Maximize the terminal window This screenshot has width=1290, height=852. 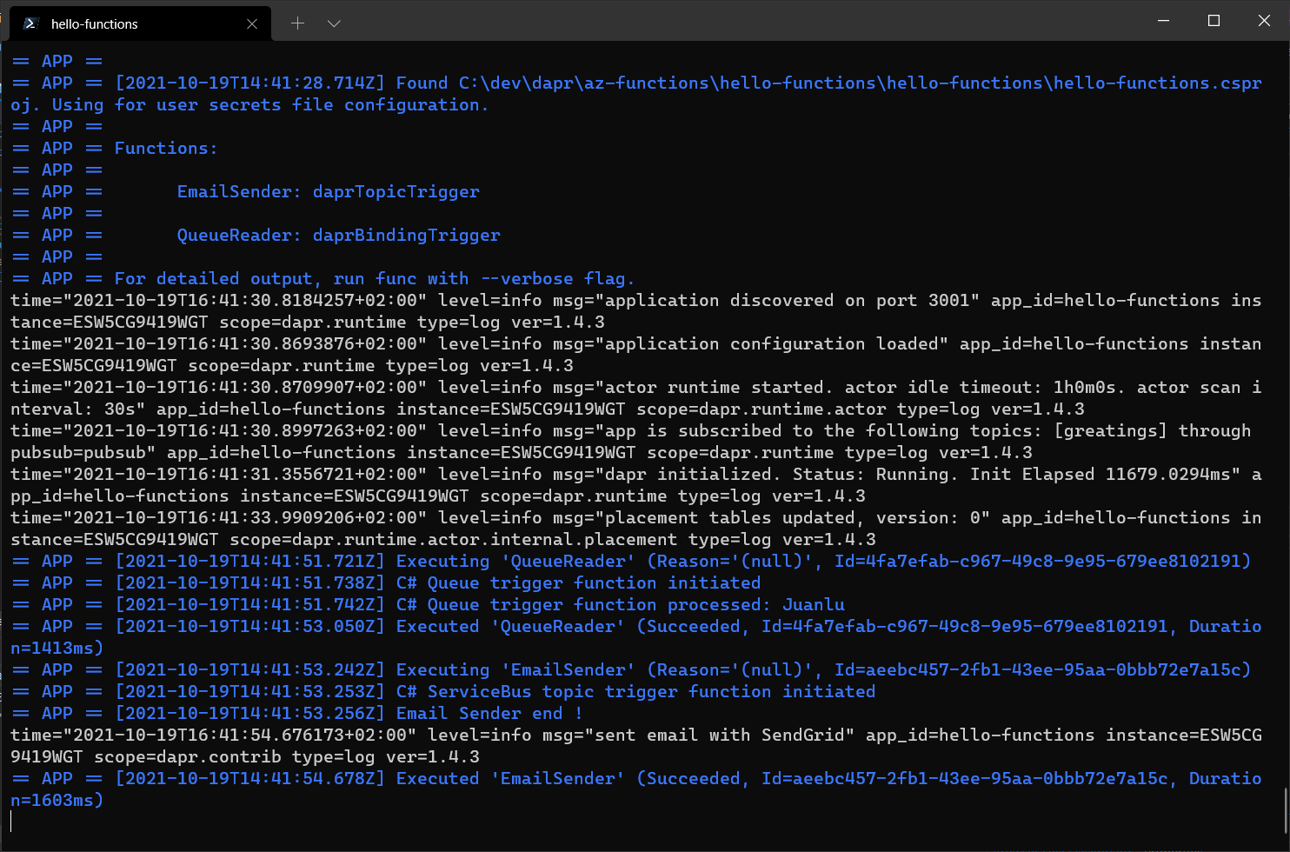1214,21
